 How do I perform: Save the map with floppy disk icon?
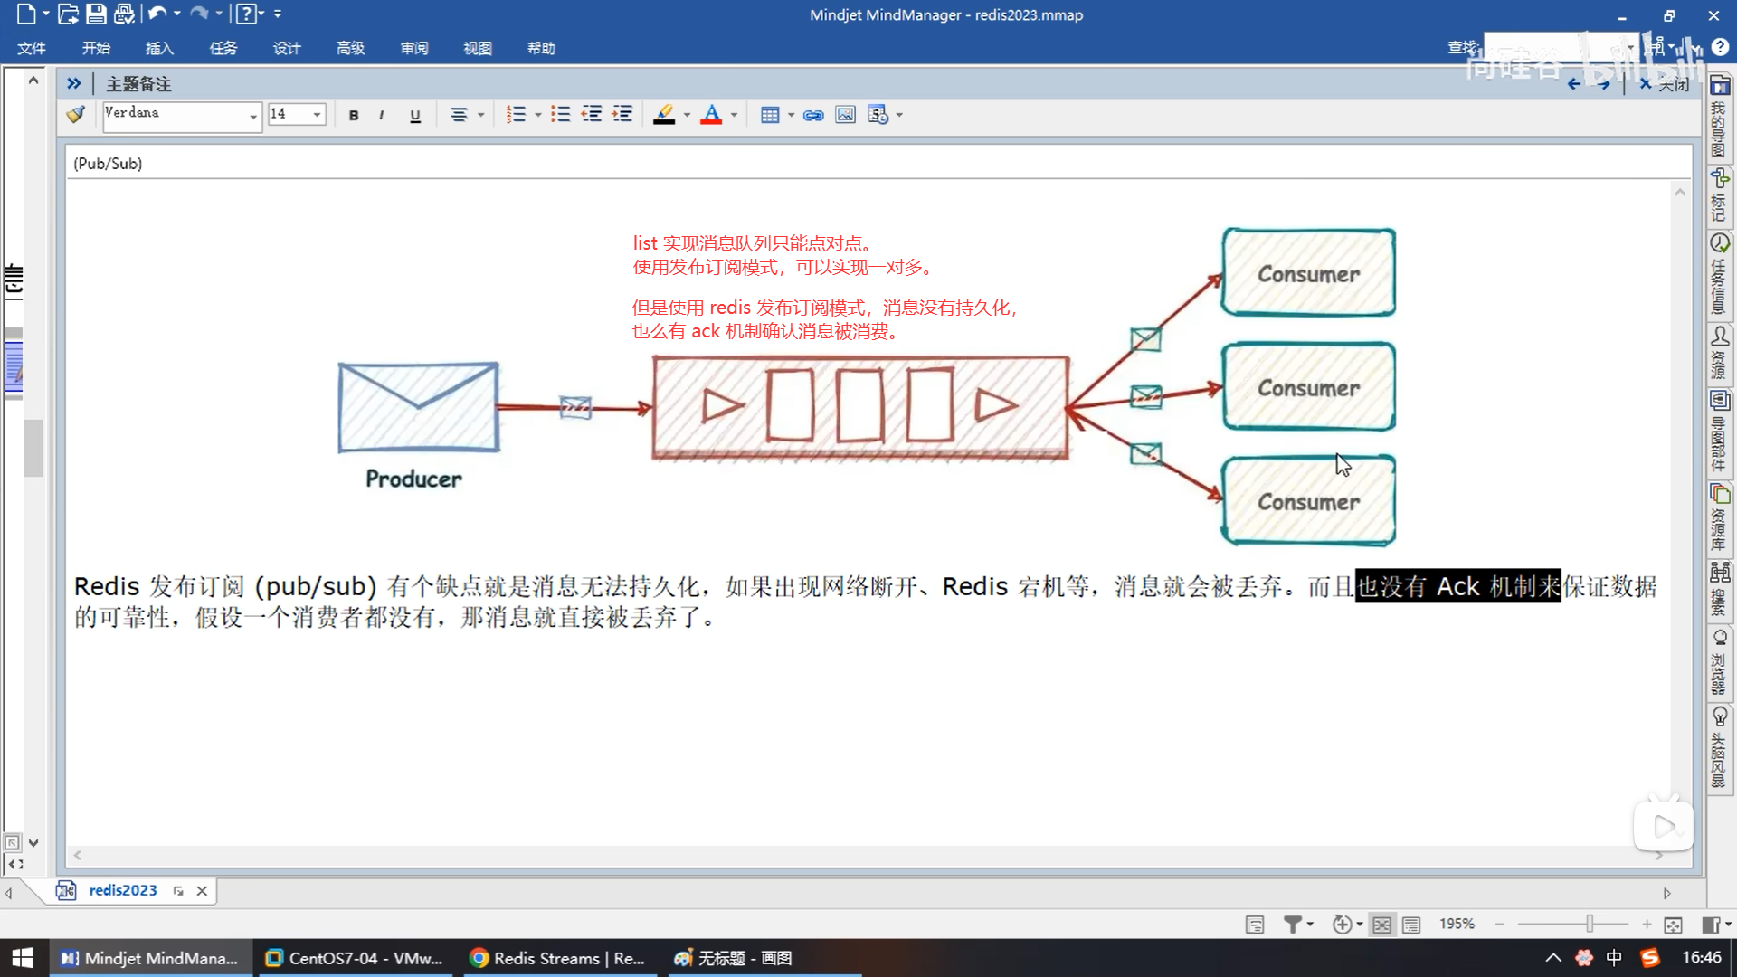click(96, 14)
